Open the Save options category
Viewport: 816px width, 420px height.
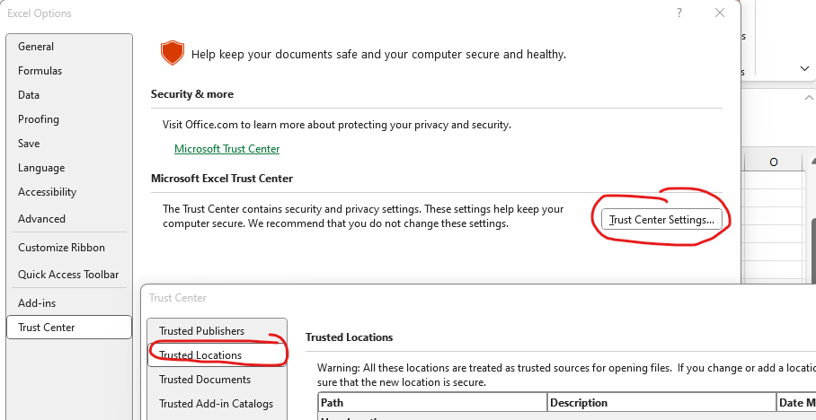pyautogui.click(x=69, y=144)
